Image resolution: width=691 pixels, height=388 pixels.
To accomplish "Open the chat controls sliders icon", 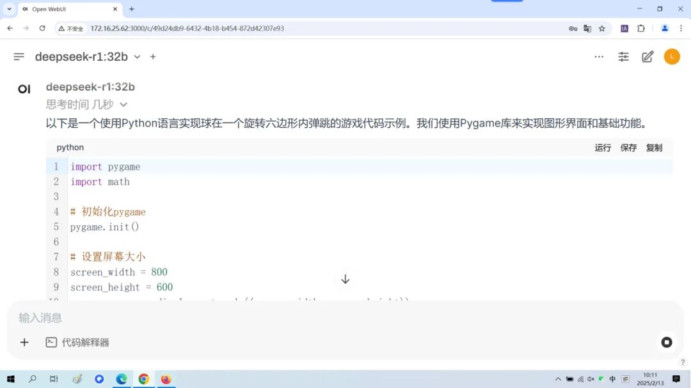I will (x=624, y=57).
